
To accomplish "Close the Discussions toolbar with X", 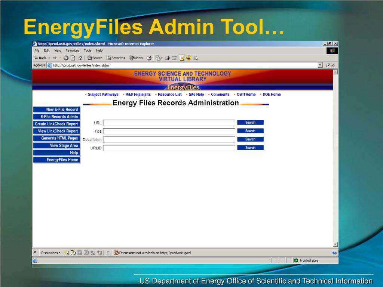I will pos(35,252).
